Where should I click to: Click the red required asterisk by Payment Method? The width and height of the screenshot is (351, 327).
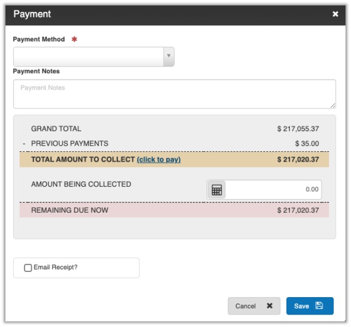point(74,40)
